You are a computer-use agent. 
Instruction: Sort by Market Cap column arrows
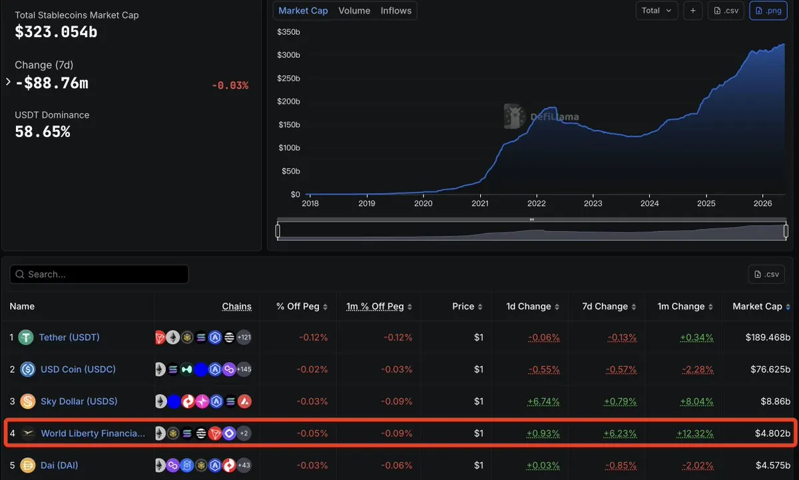point(788,307)
